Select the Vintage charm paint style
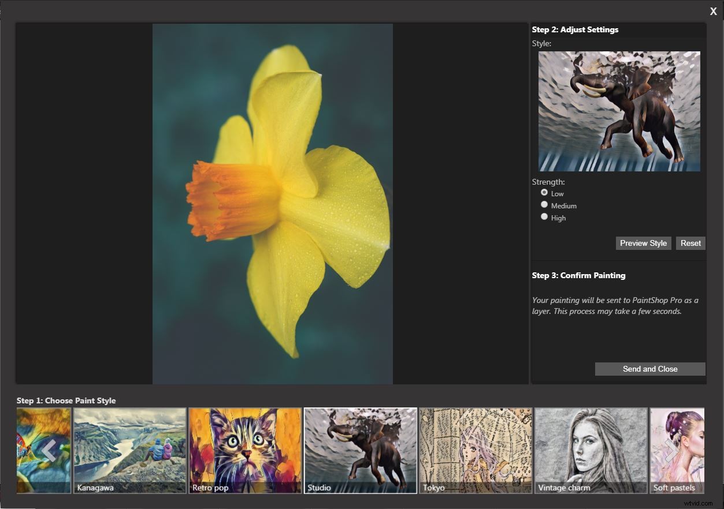The height and width of the screenshot is (509, 724). pos(591,450)
